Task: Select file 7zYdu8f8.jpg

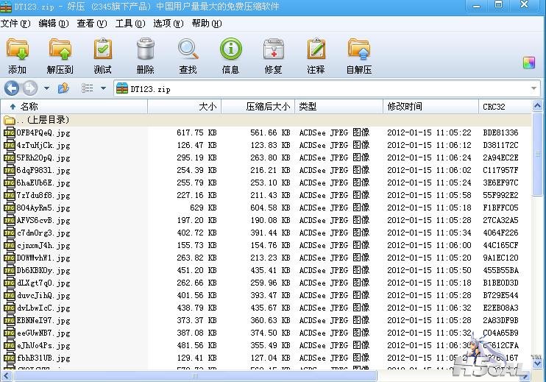Action: click(43, 195)
